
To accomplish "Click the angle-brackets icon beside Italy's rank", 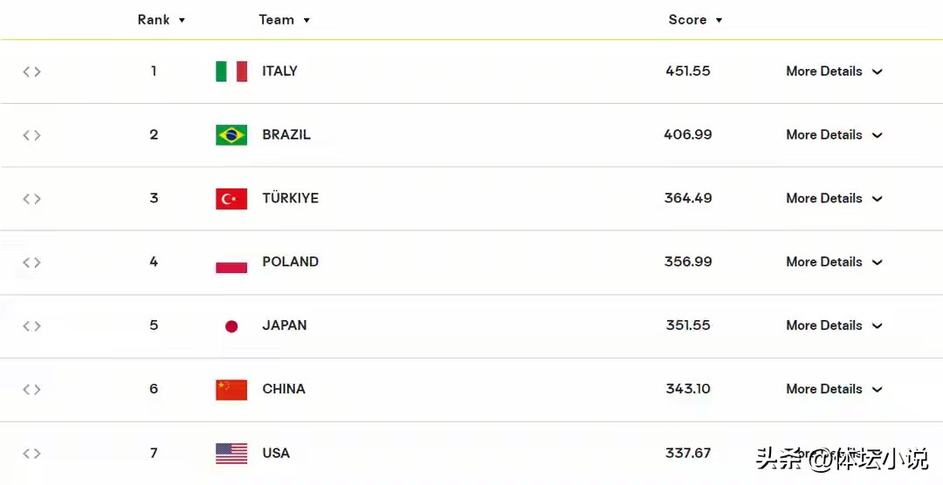I will (x=32, y=72).
